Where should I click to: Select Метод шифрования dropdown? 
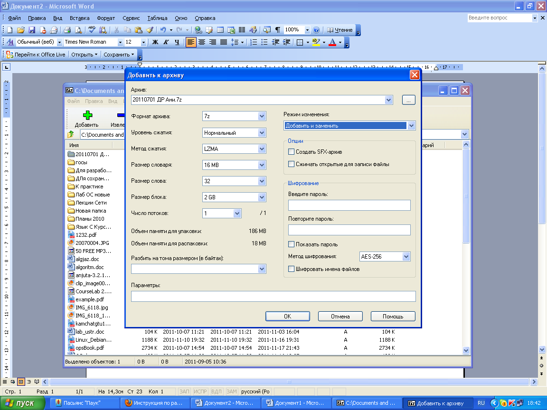tap(406, 257)
